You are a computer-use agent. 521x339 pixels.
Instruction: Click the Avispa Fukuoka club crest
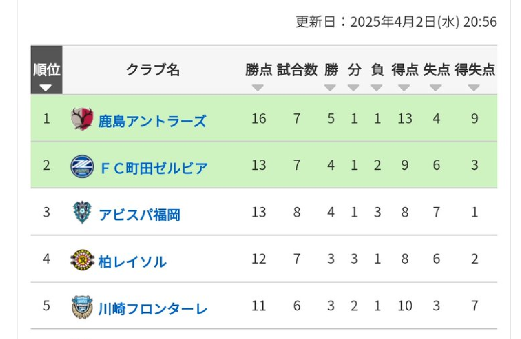(82, 213)
